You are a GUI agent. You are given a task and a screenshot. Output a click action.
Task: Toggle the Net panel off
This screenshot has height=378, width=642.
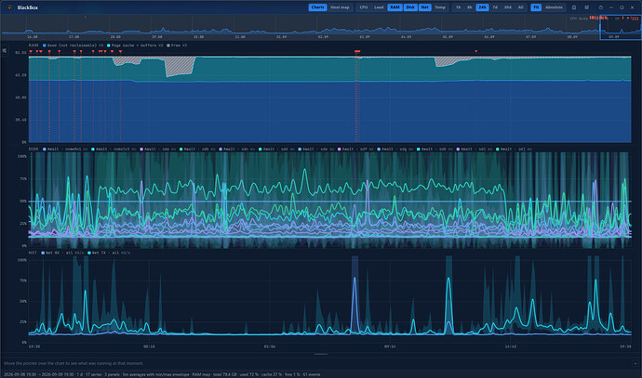point(424,7)
